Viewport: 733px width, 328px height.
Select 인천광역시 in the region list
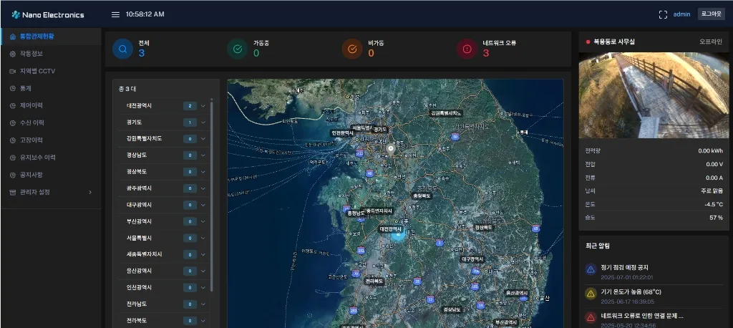[164, 287]
